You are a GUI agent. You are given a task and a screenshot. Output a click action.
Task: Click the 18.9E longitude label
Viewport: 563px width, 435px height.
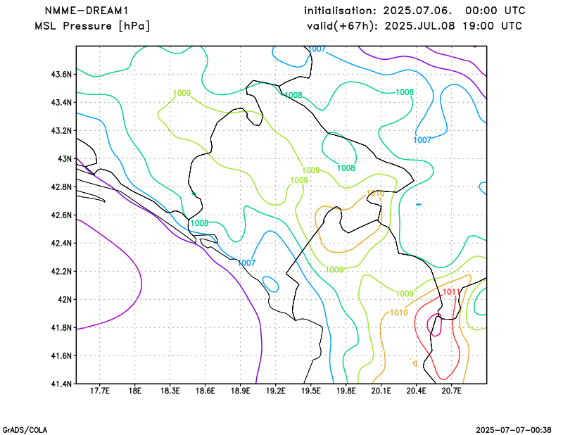pos(240,391)
